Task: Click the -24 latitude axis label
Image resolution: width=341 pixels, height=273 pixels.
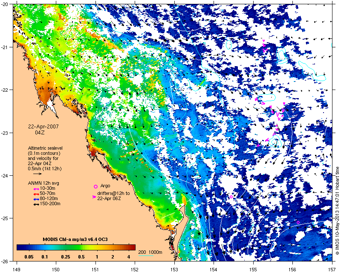Action: coord(5,175)
